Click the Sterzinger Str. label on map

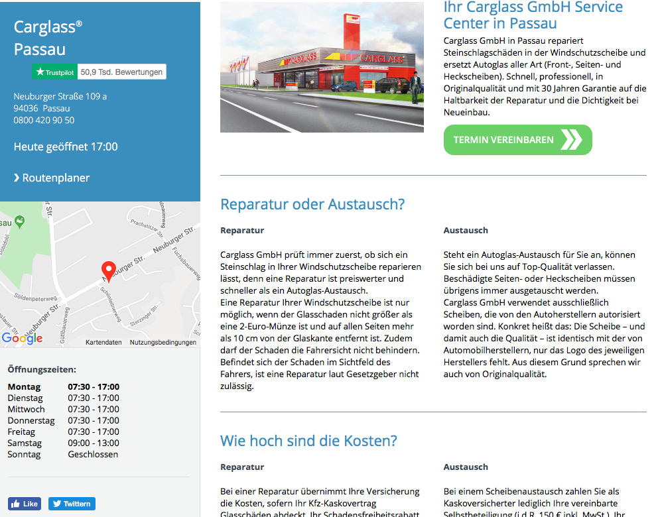click(x=144, y=316)
